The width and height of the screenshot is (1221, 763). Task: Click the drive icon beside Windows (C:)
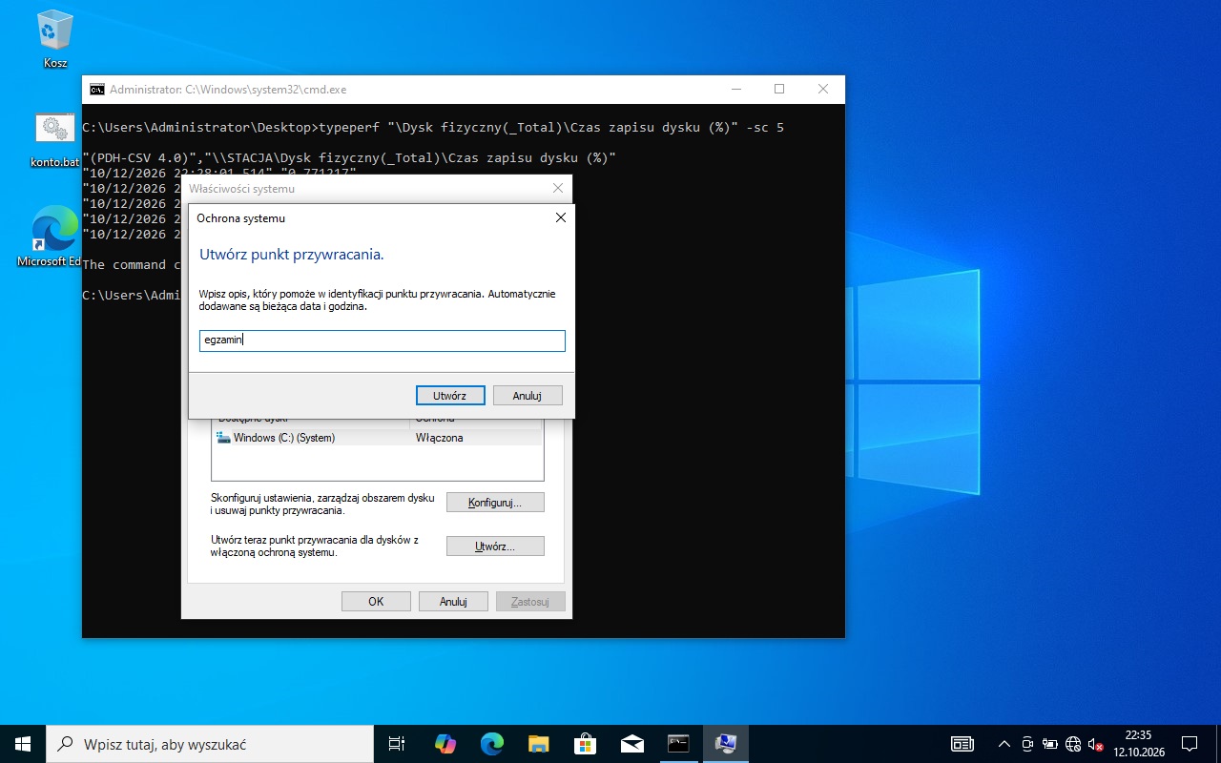[x=224, y=438]
